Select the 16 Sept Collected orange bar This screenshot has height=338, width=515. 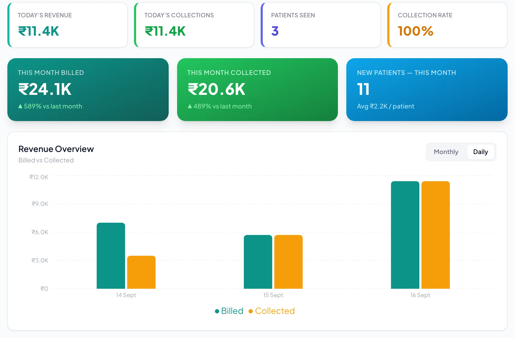(x=436, y=235)
